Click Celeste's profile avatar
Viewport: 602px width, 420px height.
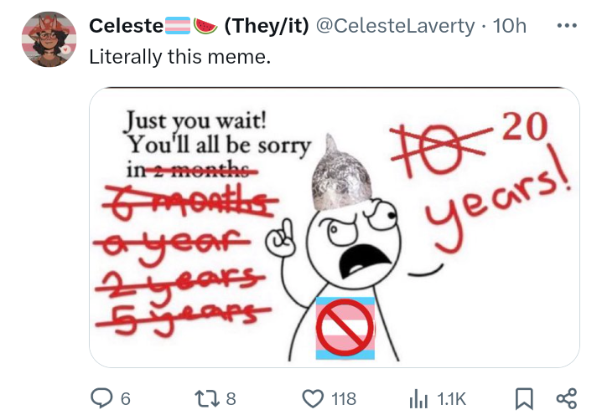pyautogui.click(x=50, y=39)
